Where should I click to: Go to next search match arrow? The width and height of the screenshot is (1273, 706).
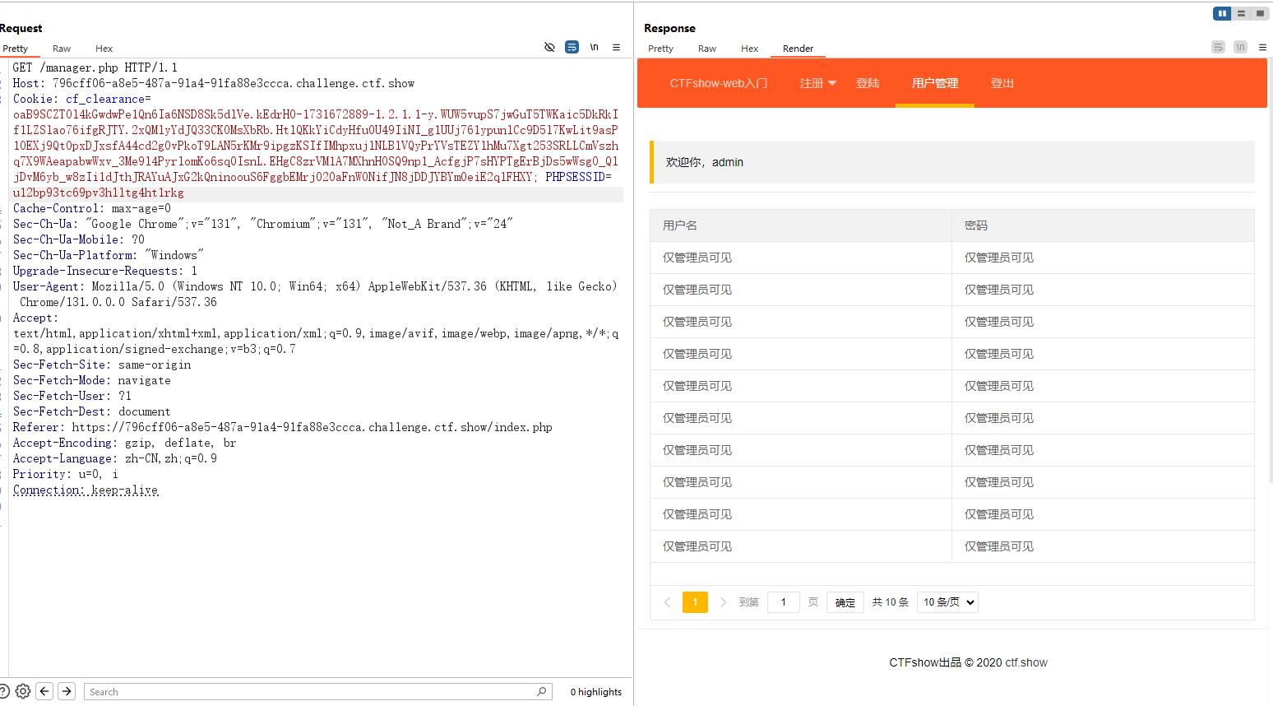pos(67,691)
